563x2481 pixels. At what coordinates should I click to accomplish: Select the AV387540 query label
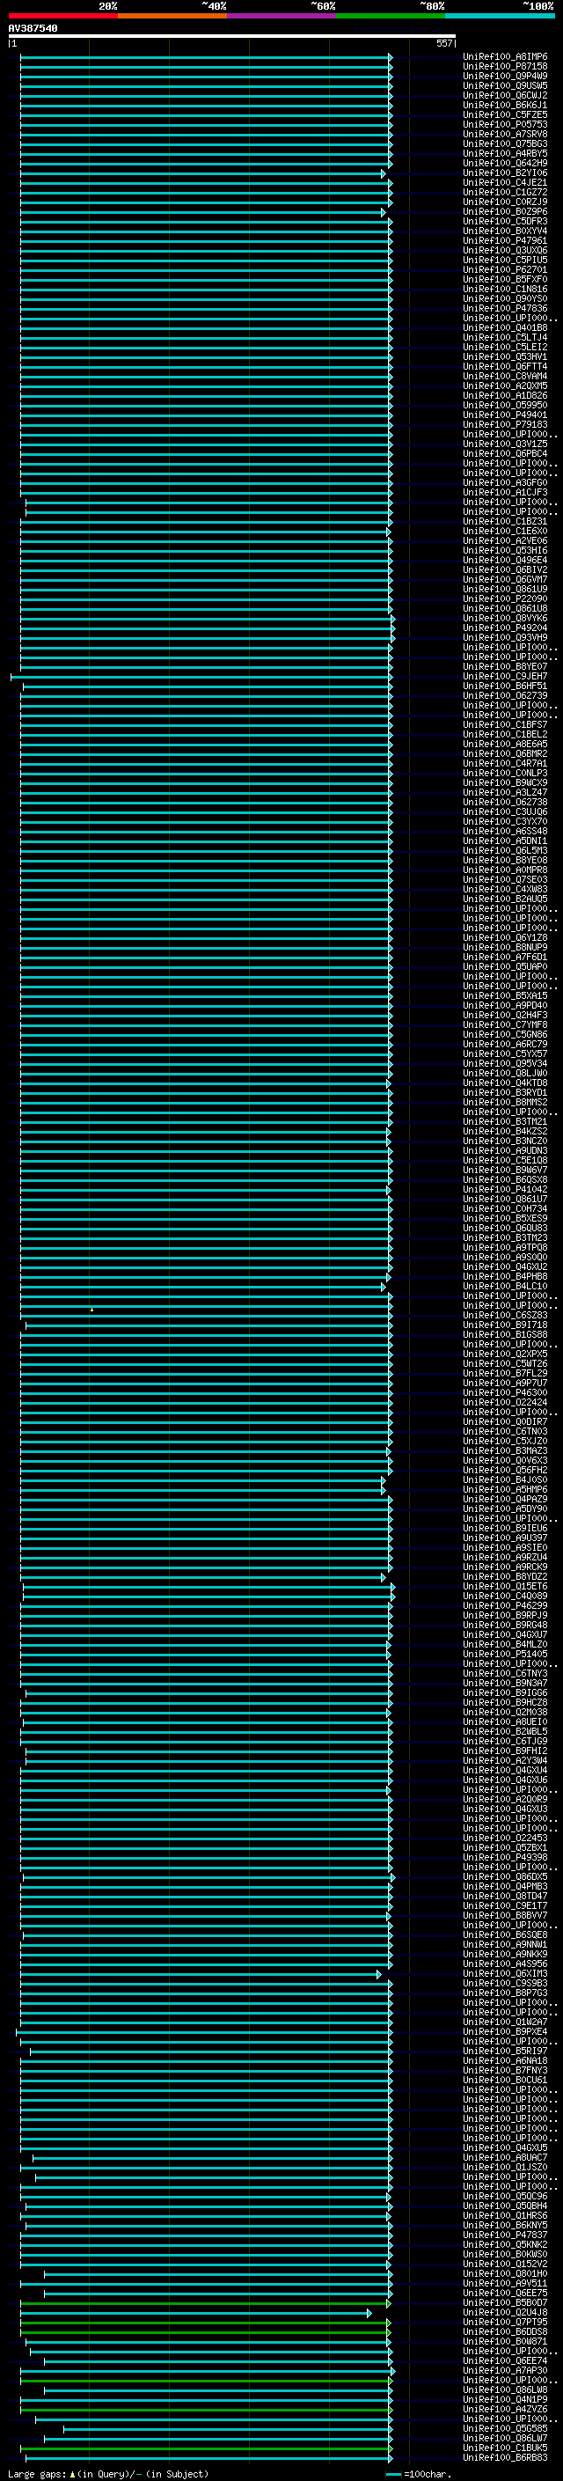33,28
